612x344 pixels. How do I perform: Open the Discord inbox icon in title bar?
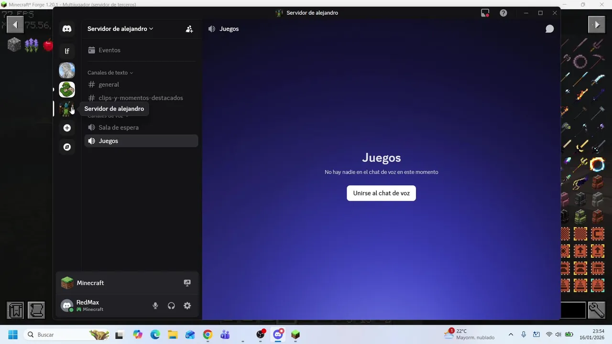485,13
